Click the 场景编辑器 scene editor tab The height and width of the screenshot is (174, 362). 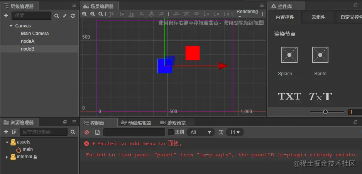point(99,6)
